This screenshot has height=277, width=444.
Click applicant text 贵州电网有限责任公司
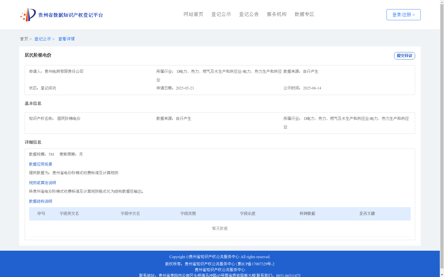(64, 71)
